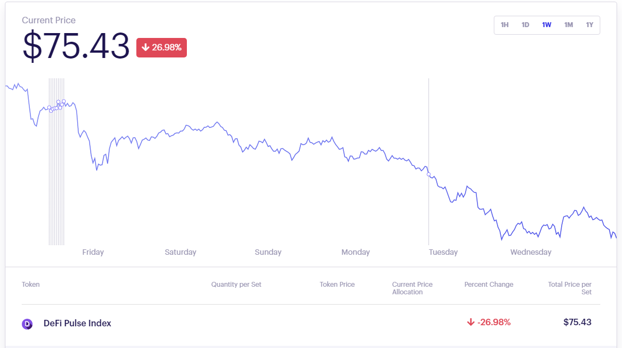
Task: Click the Wednesday label on the chart axis
Action: pos(531,252)
